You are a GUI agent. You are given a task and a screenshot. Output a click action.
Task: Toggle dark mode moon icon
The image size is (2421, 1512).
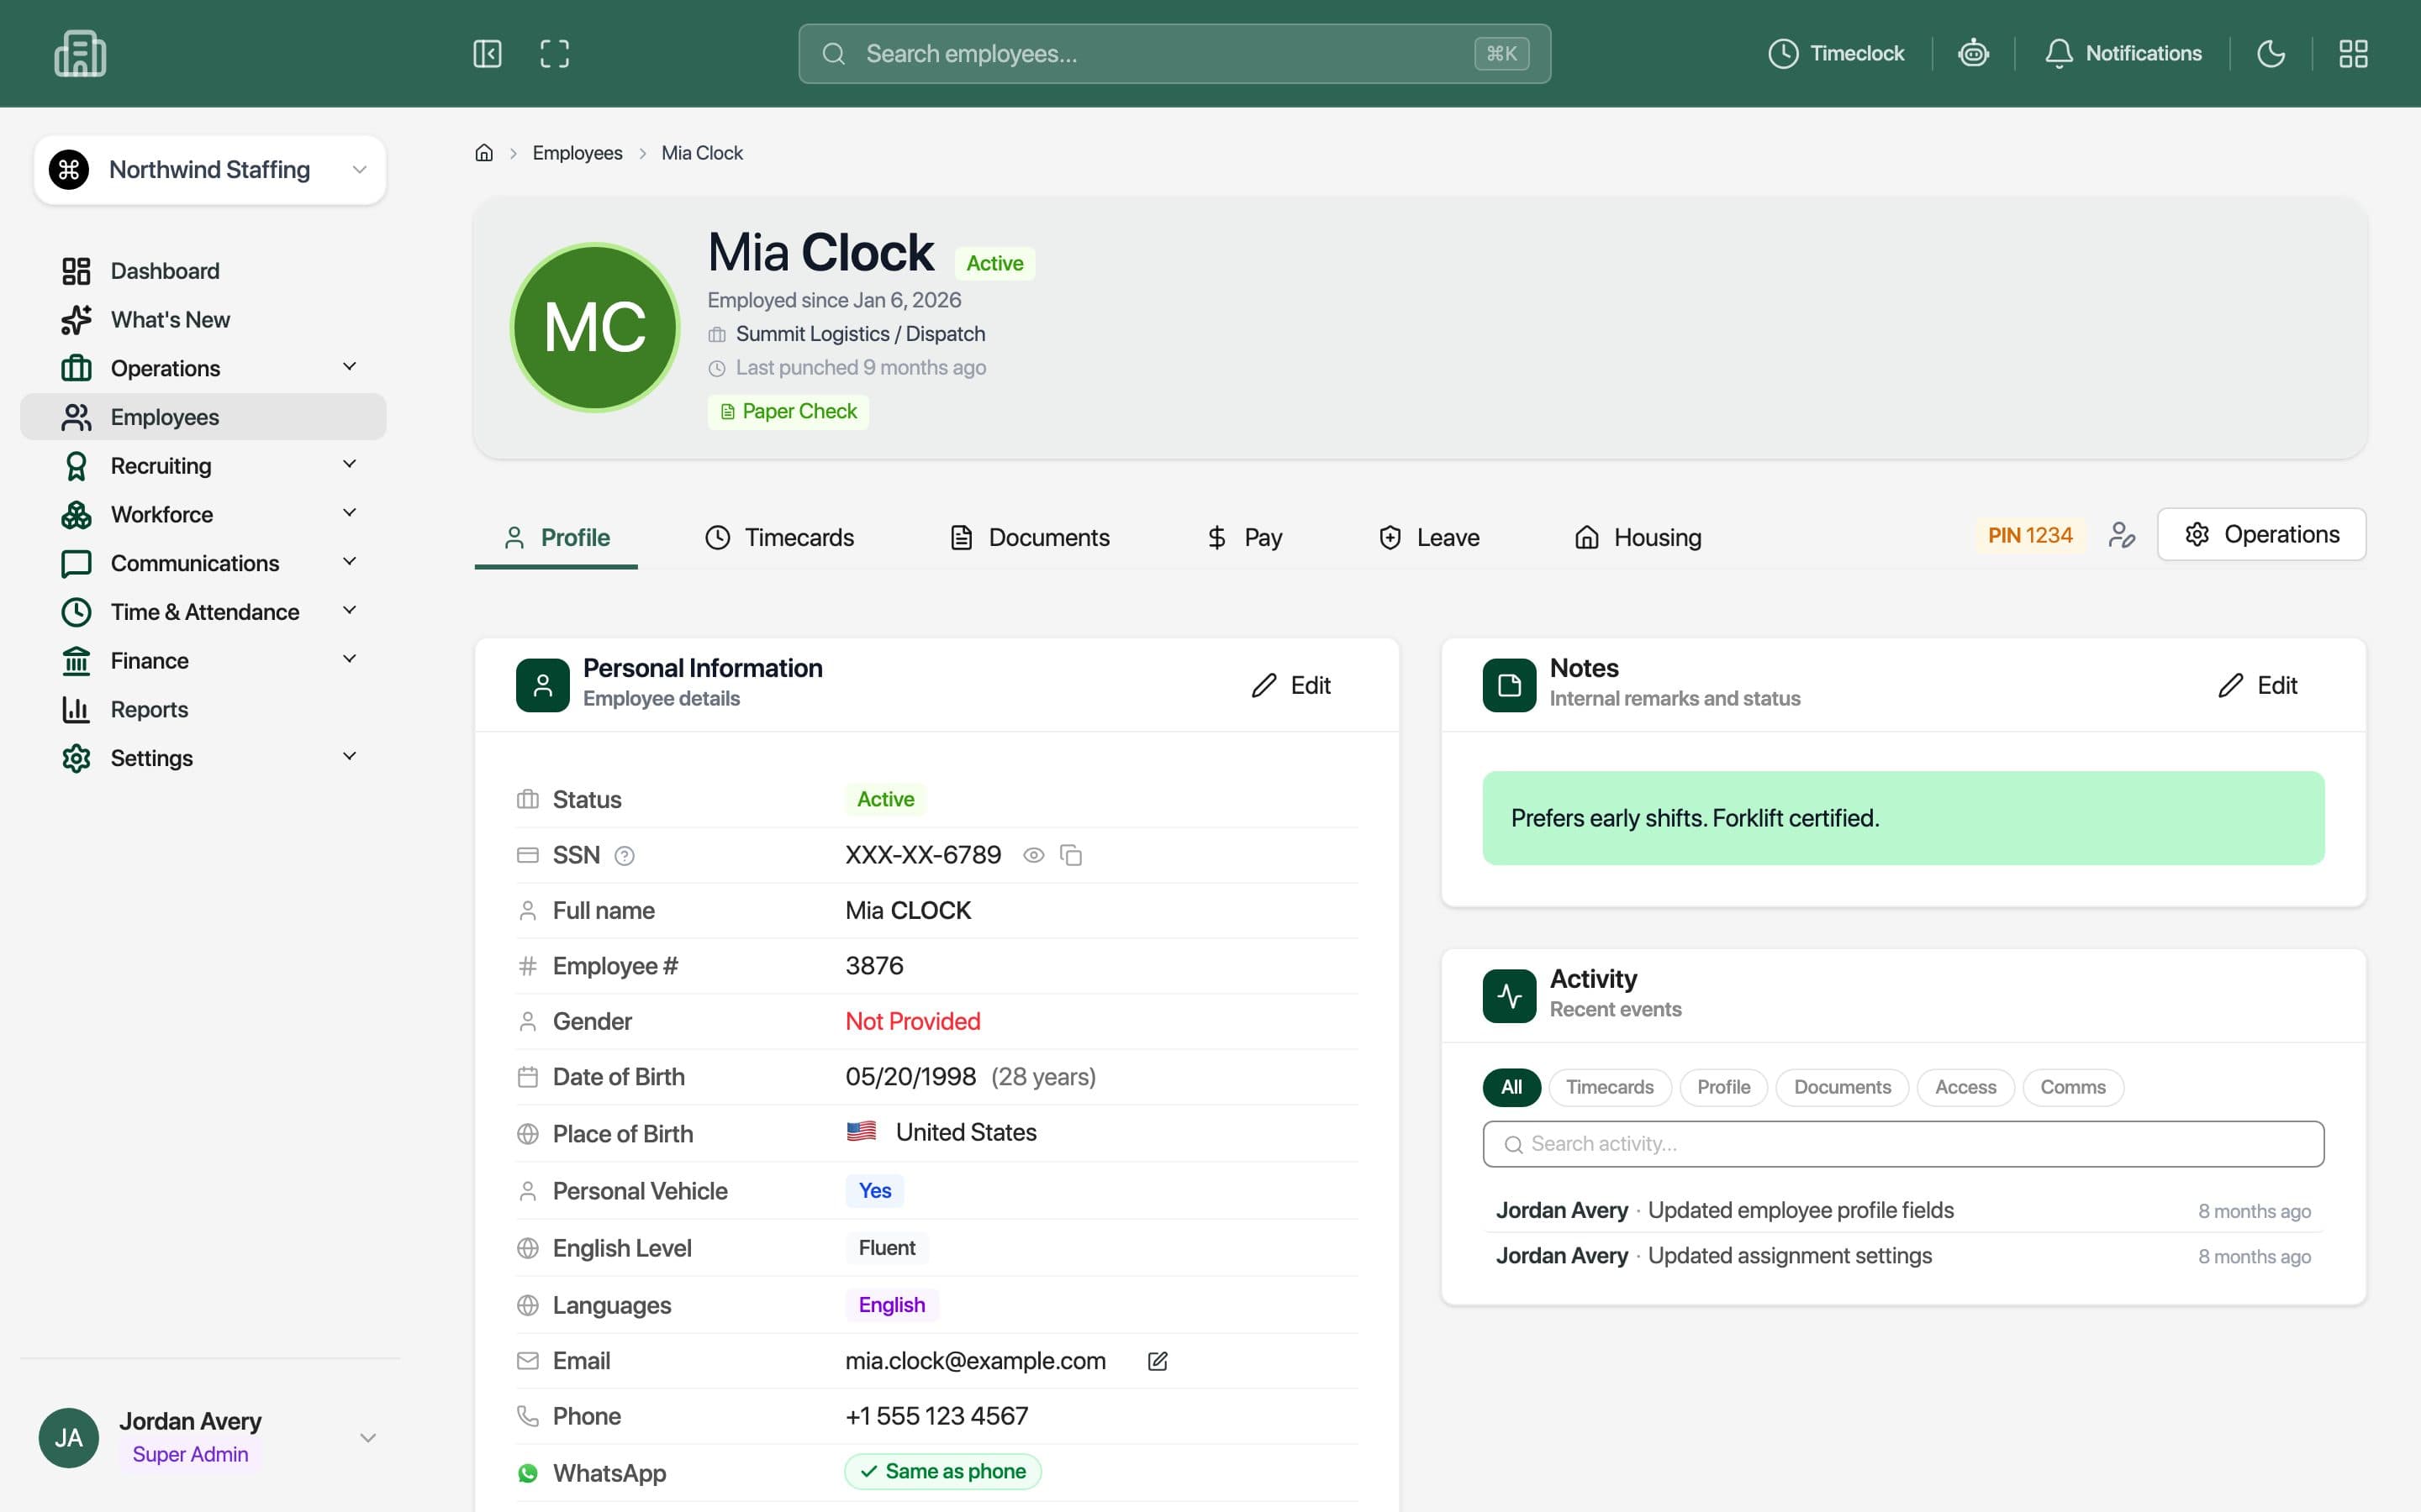pos(2271,54)
